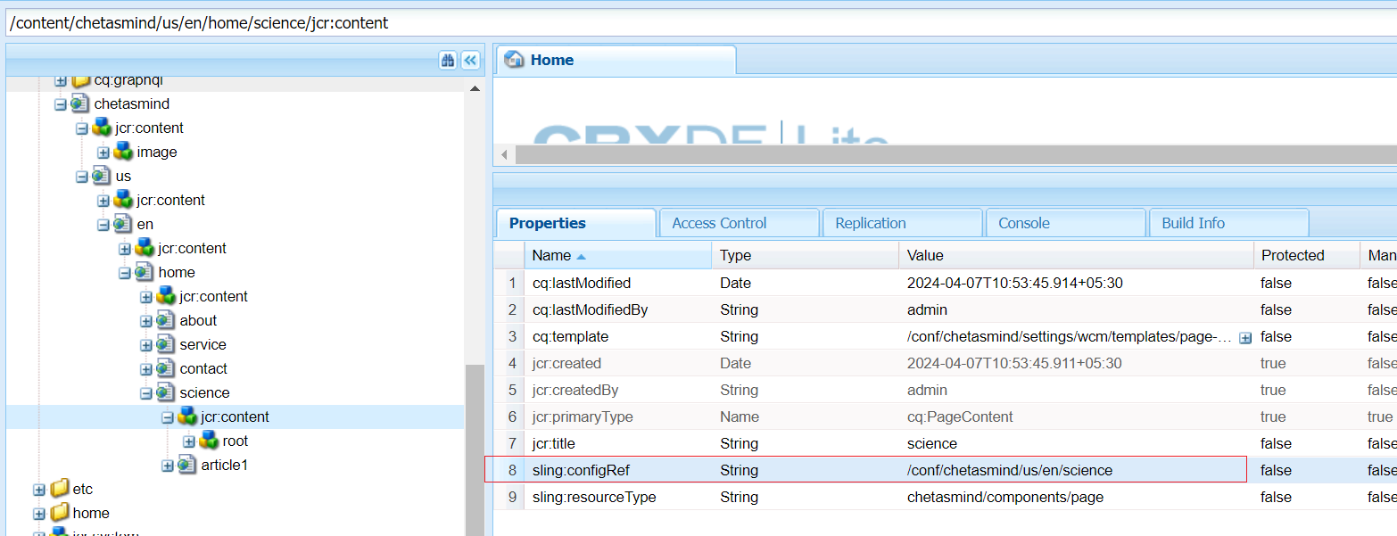The width and height of the screenshot is (1397, 536).
Task: Open the cq:template value expand icon
Action: pyautogui.click(x=1247, y=336)
